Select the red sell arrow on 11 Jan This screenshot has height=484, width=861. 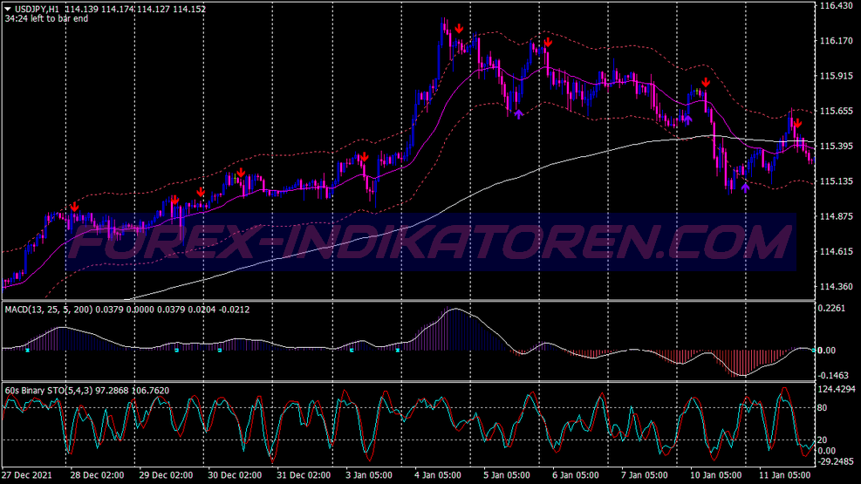coord(797,124)
